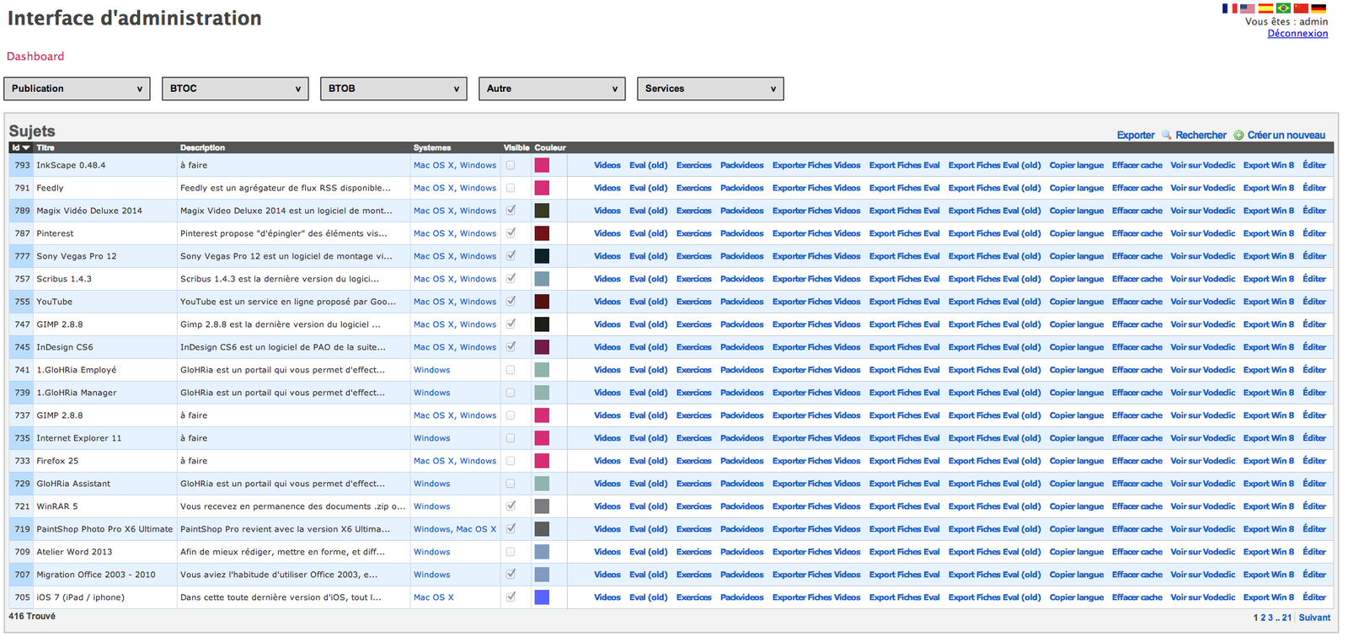Click the Déconnexion link
This screenshot has height=642, width=1348.
pos(1297,34)
